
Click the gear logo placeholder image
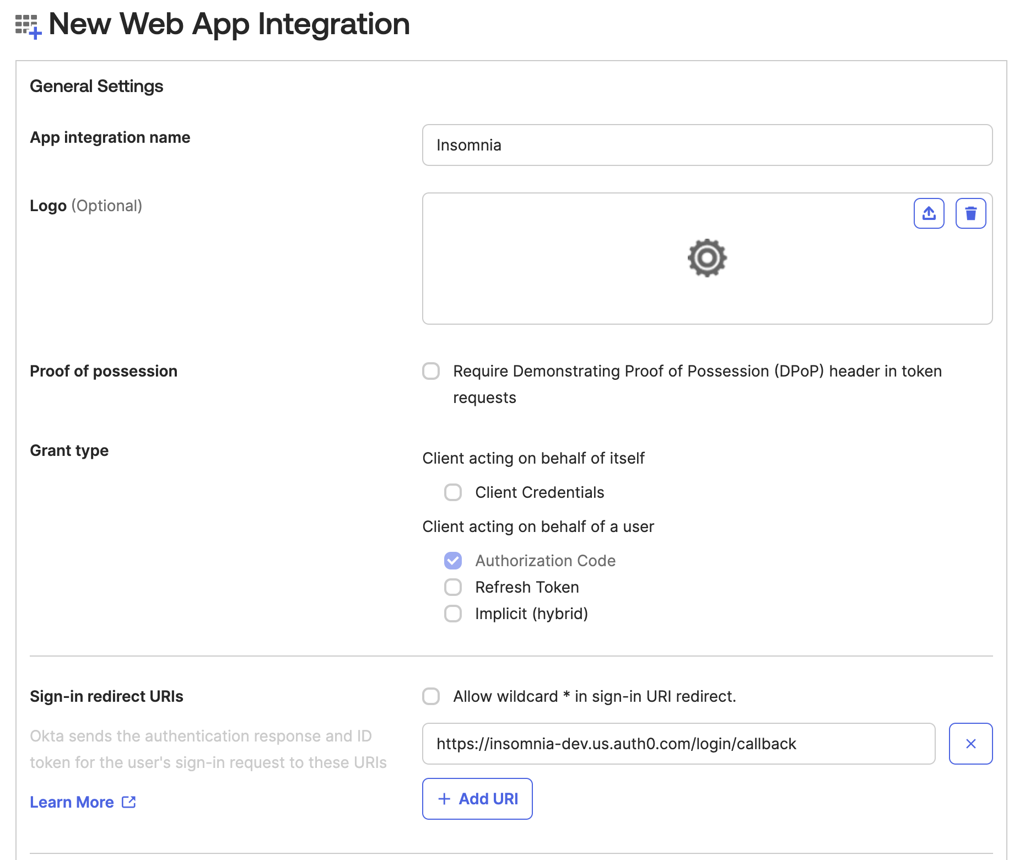tap(707, 258)
